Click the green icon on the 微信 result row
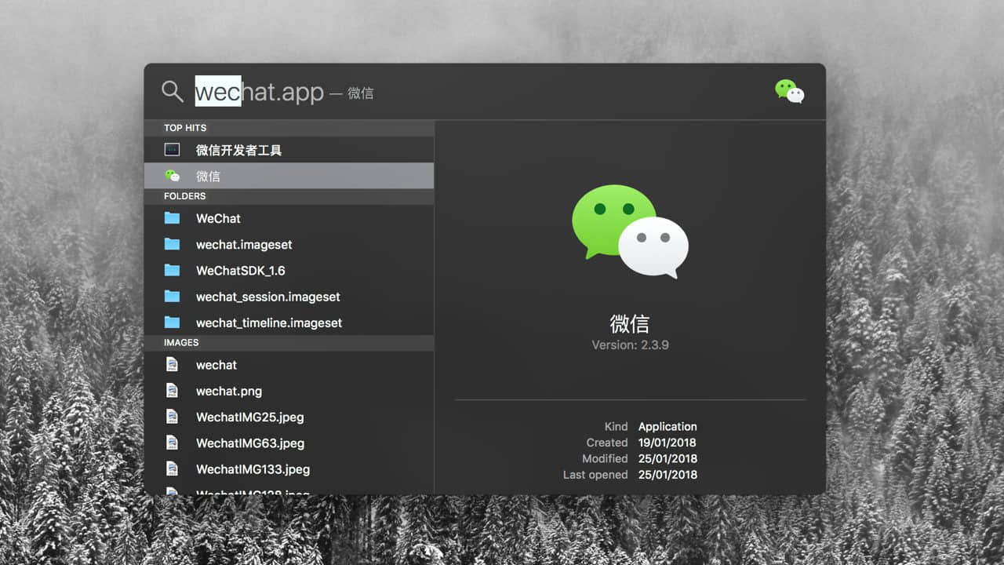Viewport: 1004px width, 565px height. pos(172,176)
